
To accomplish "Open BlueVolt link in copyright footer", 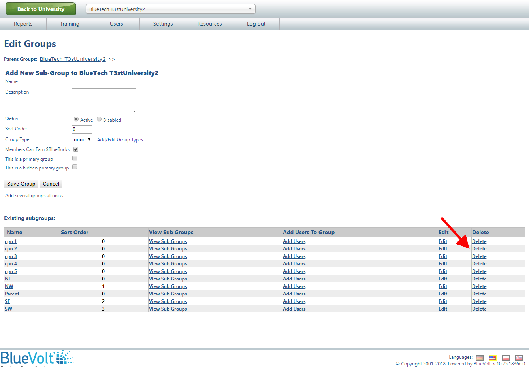I will pos(482,364).
